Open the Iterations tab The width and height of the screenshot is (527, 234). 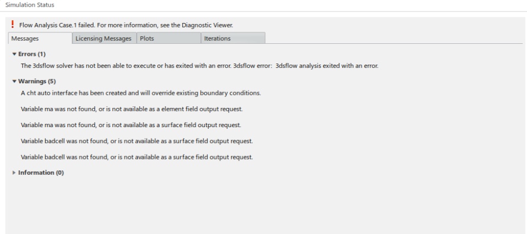[217, 38]
